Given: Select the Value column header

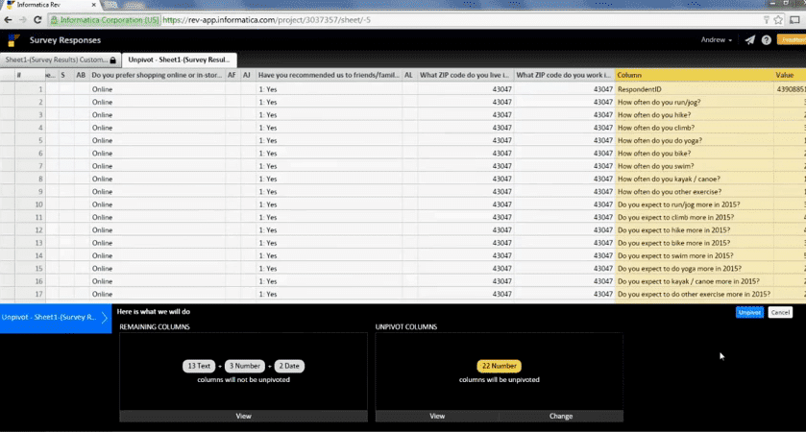Looking at the screenshot, I should tap(789, 75).
